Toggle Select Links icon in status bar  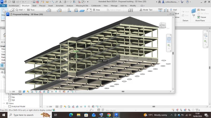point(173,110)
